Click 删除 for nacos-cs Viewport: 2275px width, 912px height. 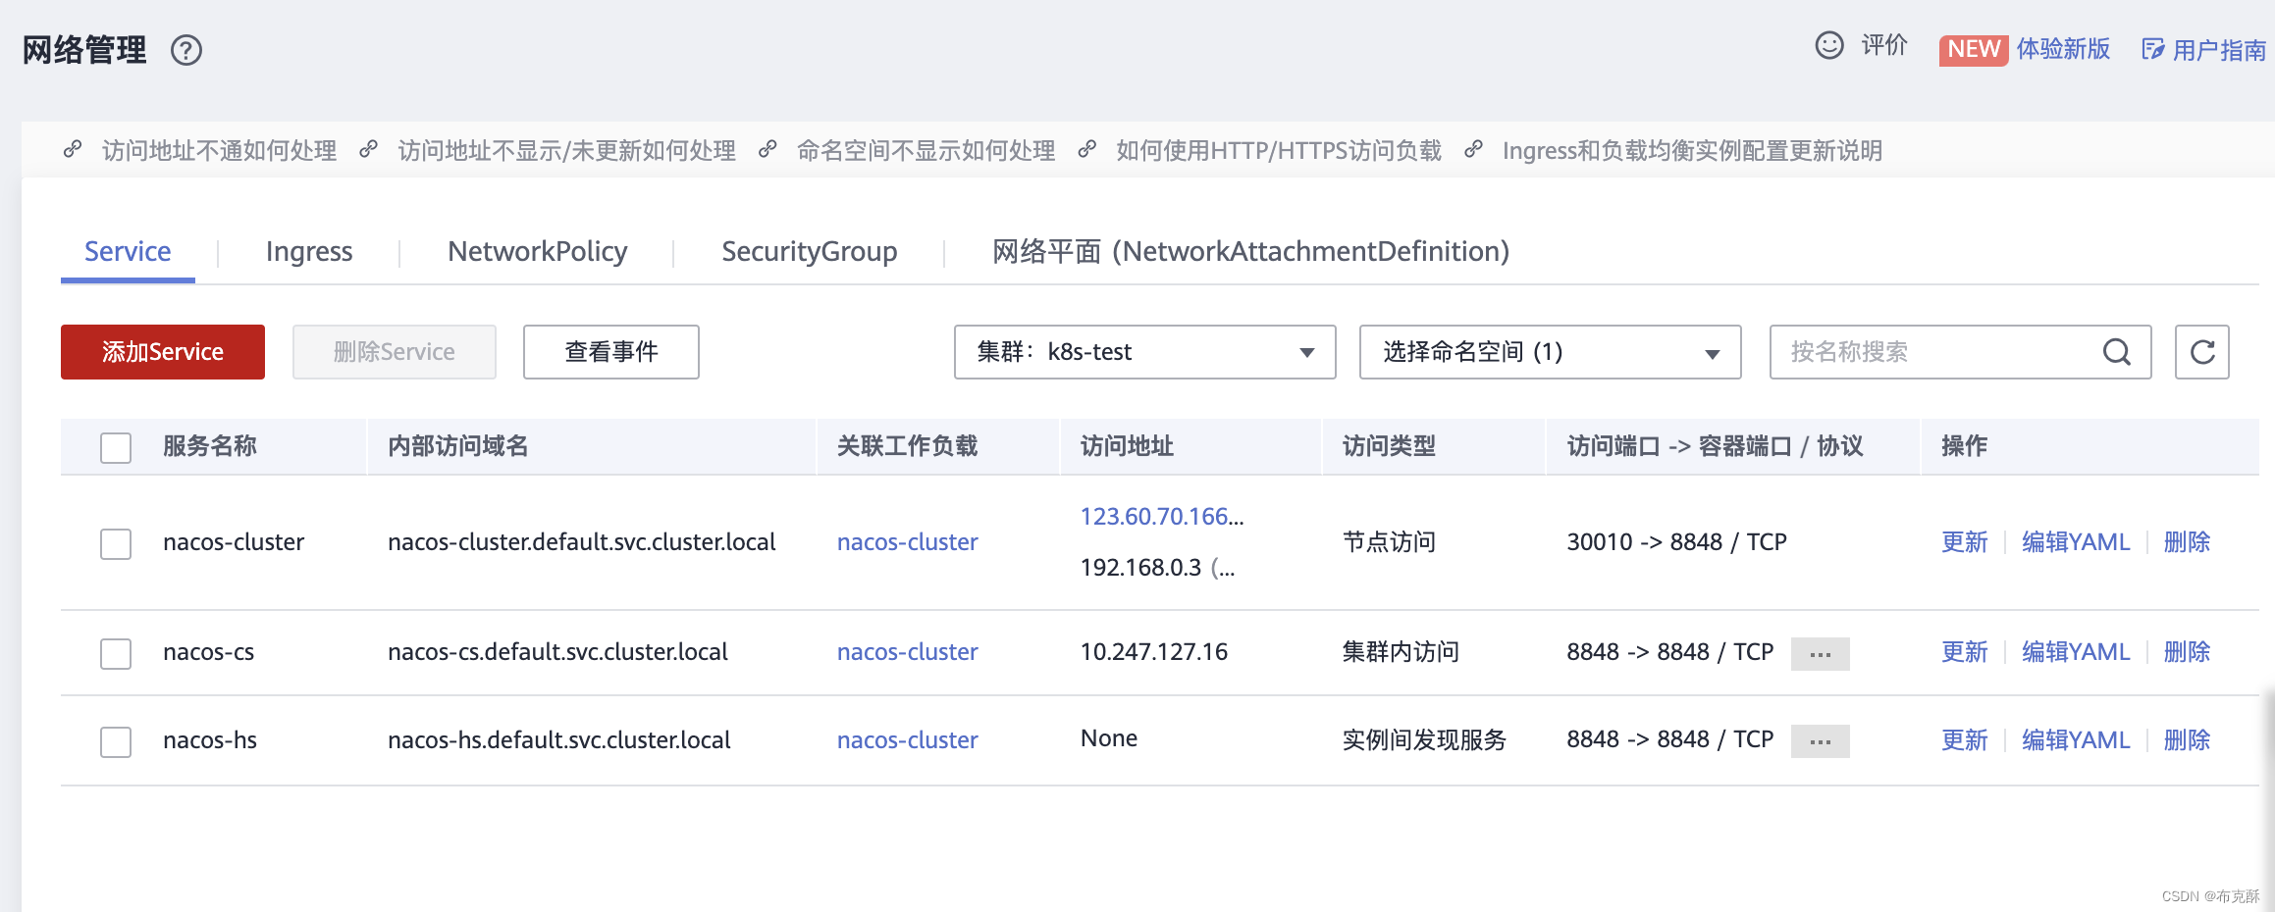[x=2188, y=652]
